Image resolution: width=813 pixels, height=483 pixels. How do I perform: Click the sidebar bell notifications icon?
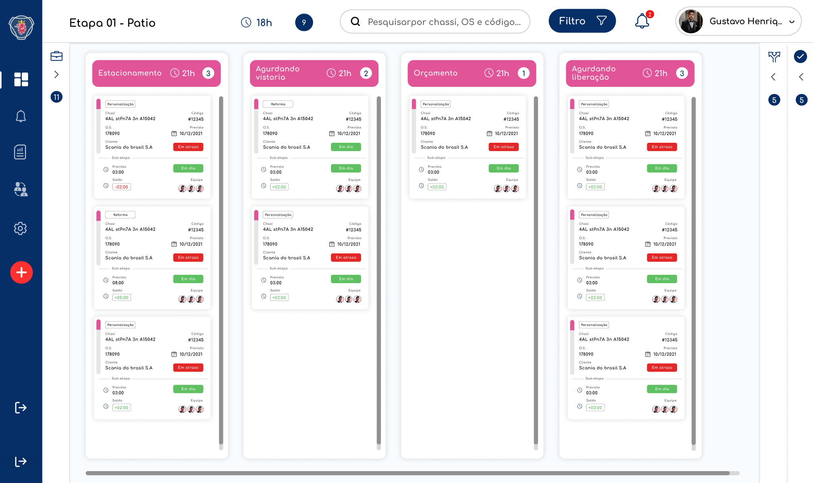coord(21,116)
